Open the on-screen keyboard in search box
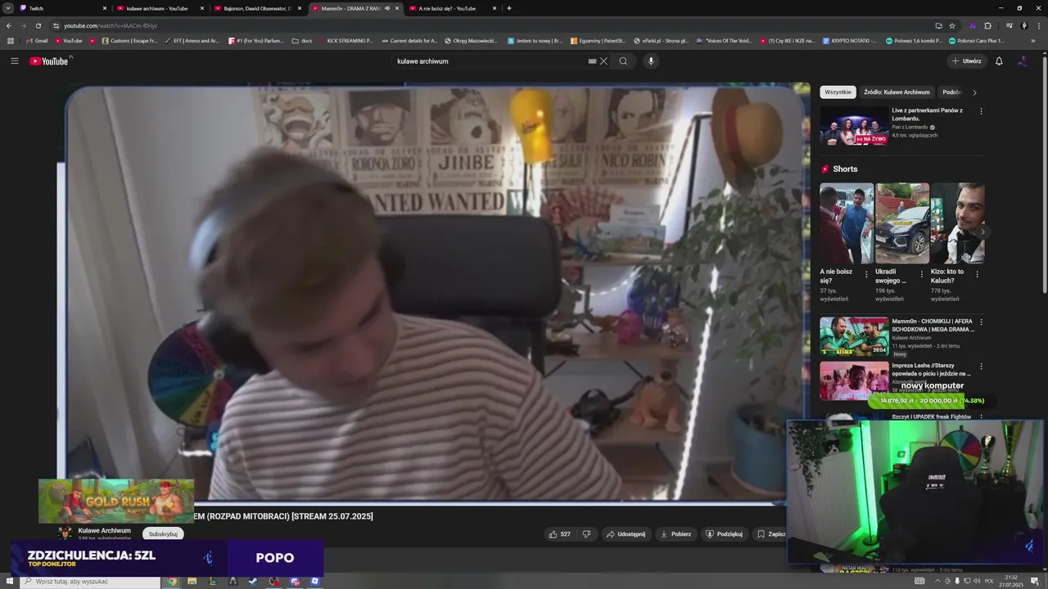1048x589 pixels. click(x=592, y=61)
